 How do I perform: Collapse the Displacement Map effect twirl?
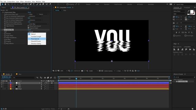pos(1,12)
